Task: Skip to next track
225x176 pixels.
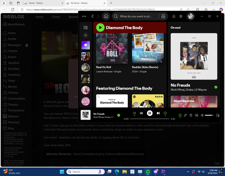Action: pyautogui.click(x=158, y=113)
